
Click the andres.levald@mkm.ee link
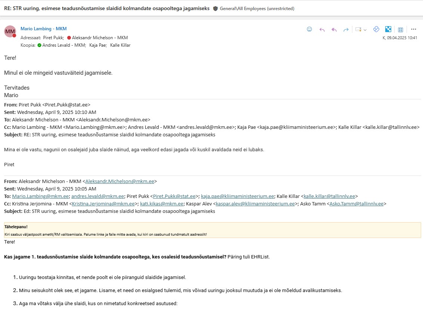pos(98,196)
